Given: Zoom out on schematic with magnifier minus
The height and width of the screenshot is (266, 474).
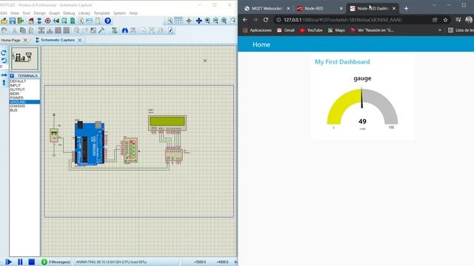Looking at the screenshot, I should click(216, 21).
